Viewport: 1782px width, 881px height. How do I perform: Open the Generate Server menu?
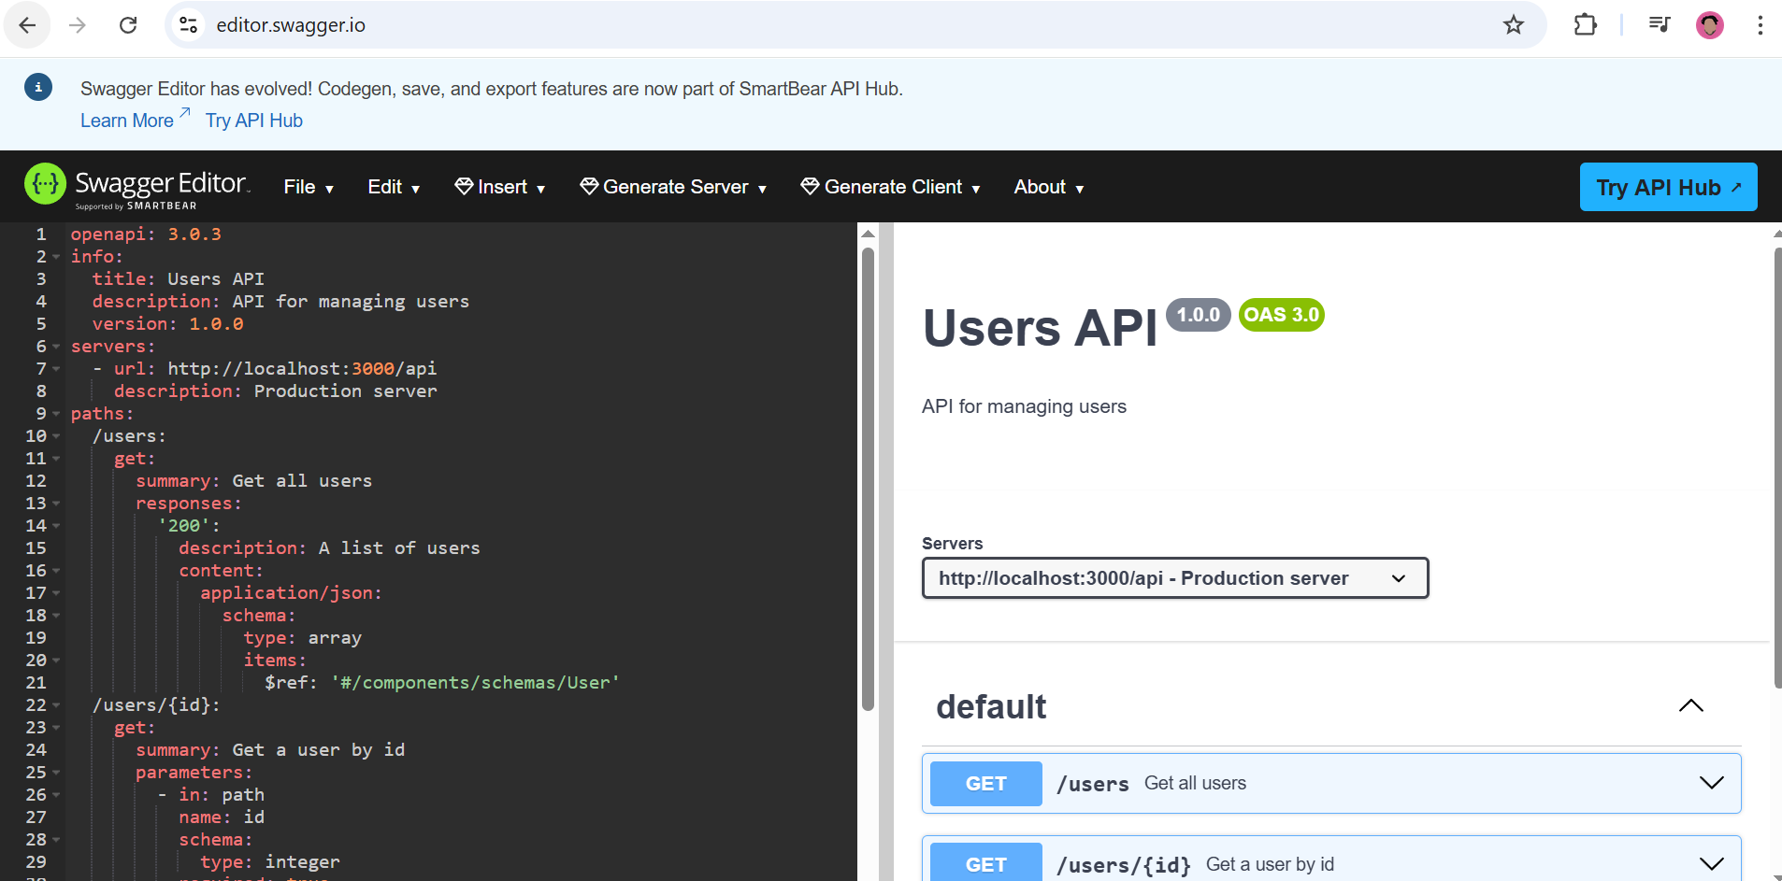673,187
